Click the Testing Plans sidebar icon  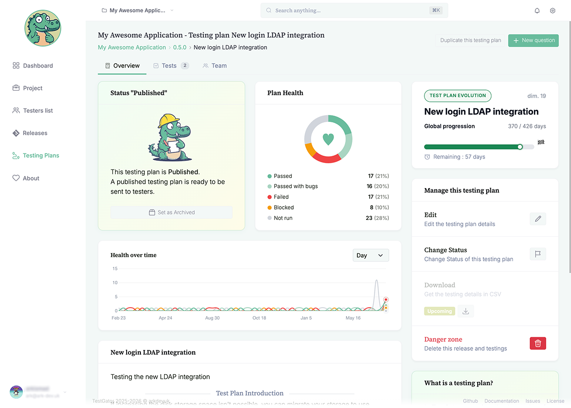click(x=16, y=155)
